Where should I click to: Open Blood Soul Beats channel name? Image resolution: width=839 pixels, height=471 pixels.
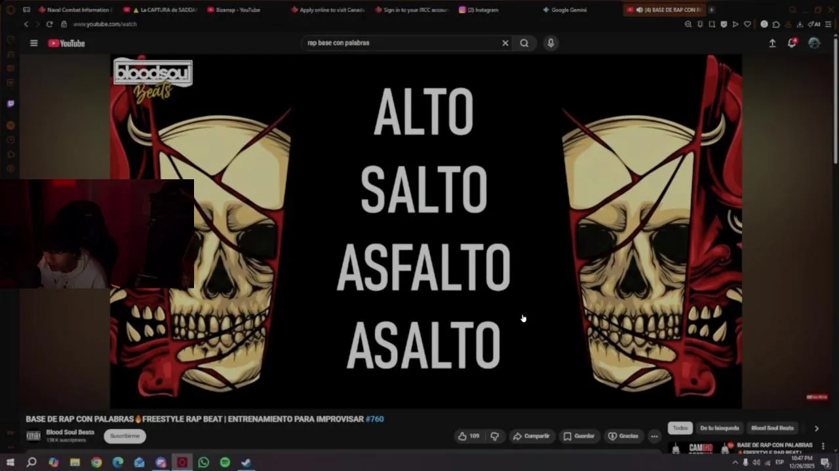point(70,432)
